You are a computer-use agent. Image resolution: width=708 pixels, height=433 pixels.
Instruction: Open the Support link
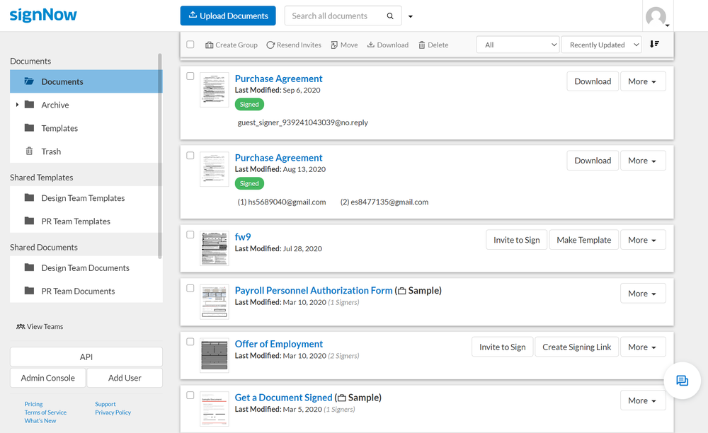[105, 404]
